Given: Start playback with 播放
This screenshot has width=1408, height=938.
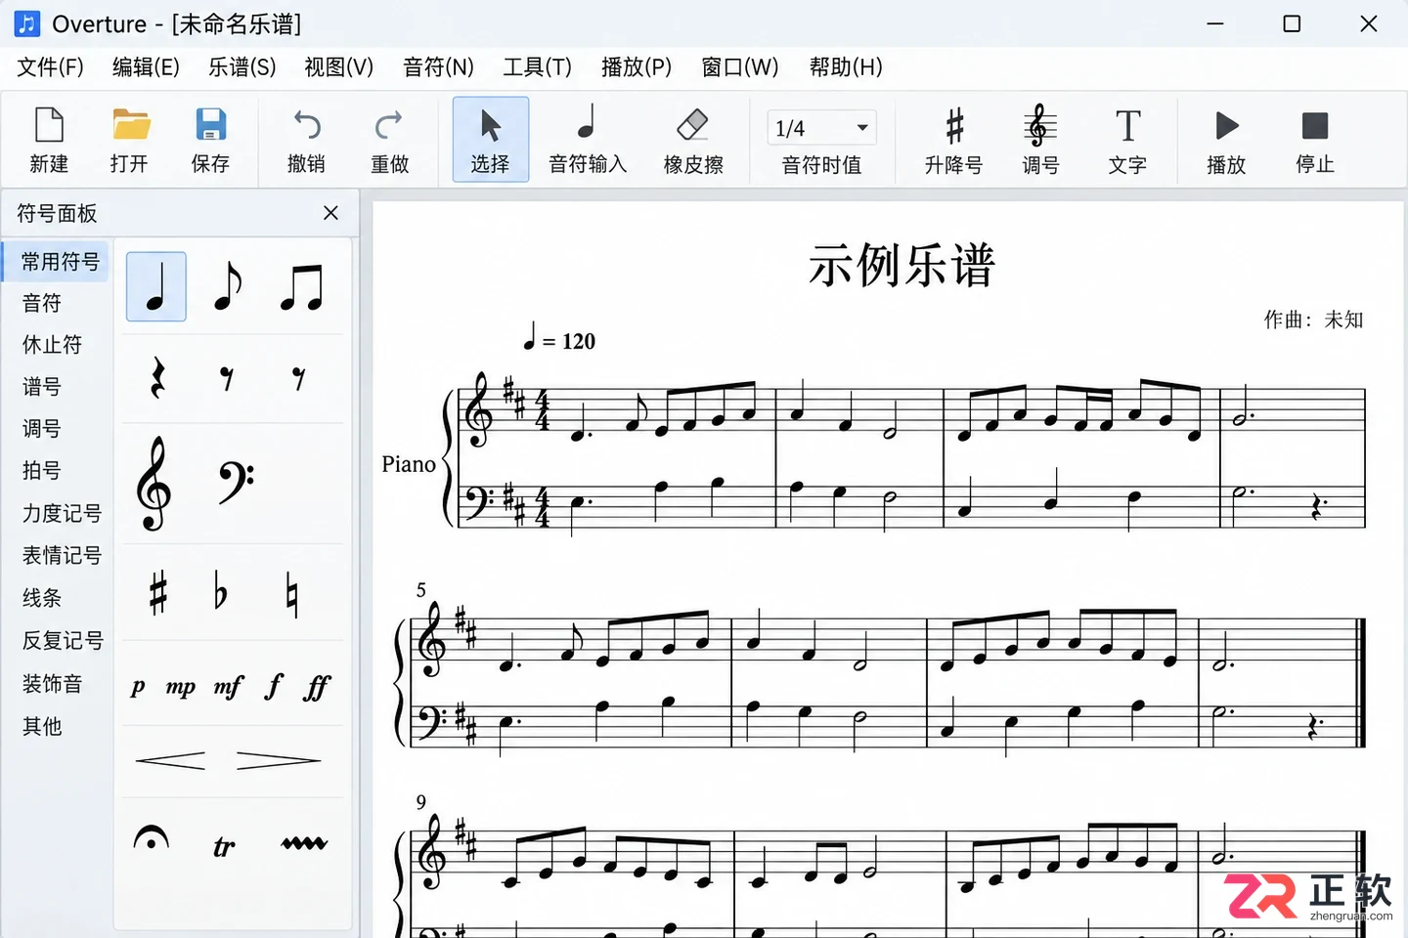Looking at the screenshot, I should [1226, 141].
